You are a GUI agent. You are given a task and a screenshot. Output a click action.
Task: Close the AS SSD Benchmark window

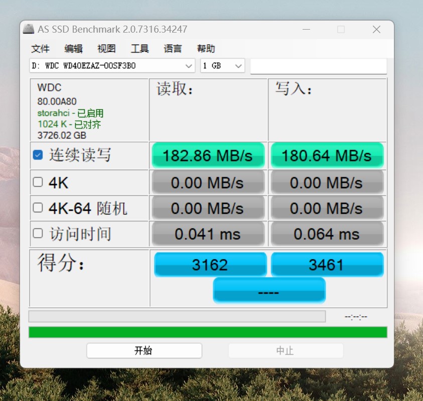coord(376,29)
